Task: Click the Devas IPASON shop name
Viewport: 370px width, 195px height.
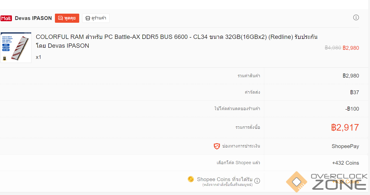Action: [x=33, y=18]
